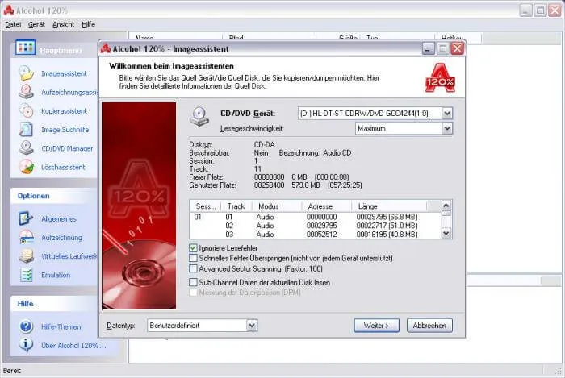This screenshot has height=378, width=565.
Task: Click the CD/DVD Manager icon
Action: point(27,148)
